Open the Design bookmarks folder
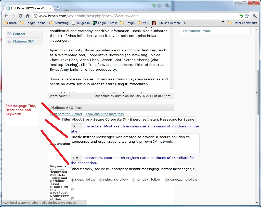Image resolution: width=261 pixels, height=207 pixels. pyautogui.click(x=127, y=23)
